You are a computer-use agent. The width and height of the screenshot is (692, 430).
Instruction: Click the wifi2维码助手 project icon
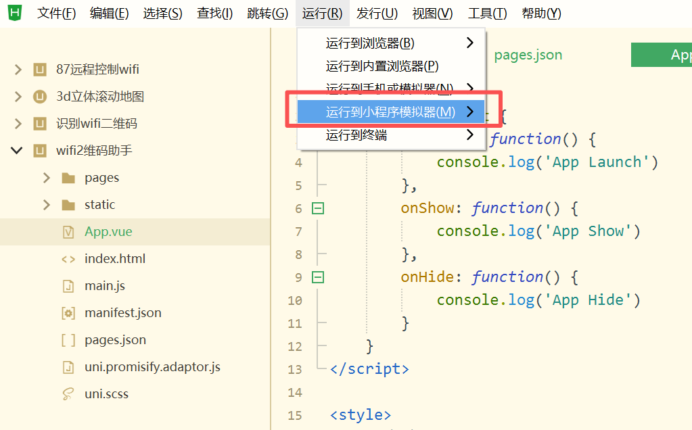(40, 151)
